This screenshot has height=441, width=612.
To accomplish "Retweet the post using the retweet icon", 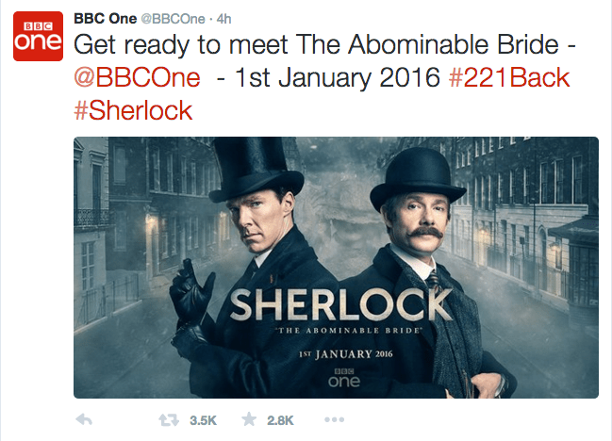I will point(169,420).
